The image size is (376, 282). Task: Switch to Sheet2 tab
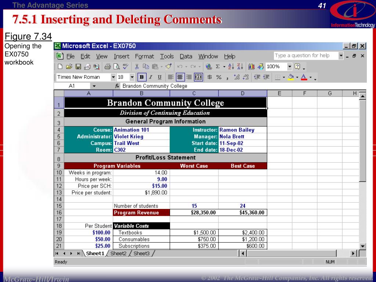[x=119, y=253]
